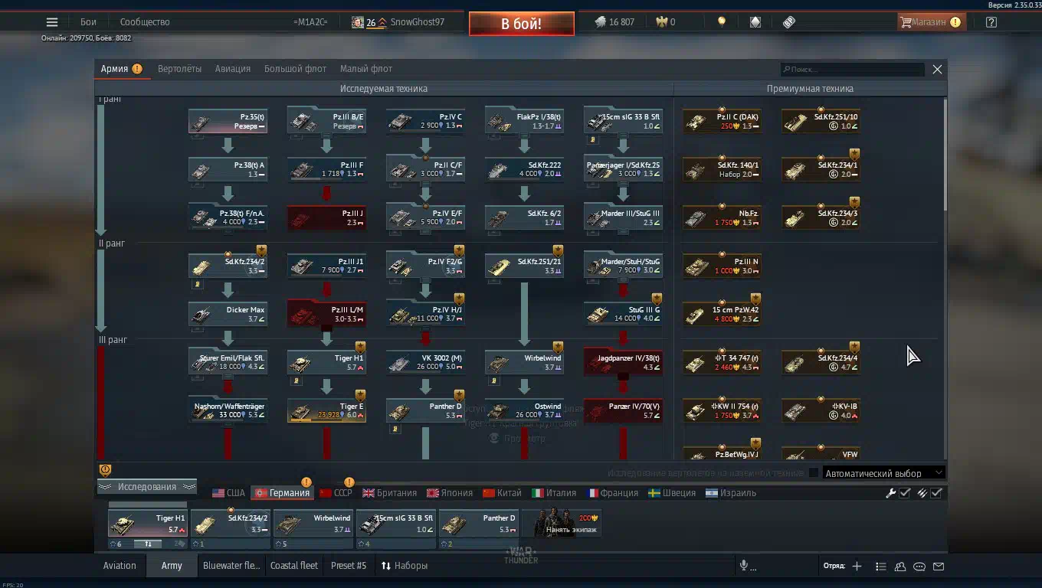Open the squad list icon
Screen dimensions: 1042x588
pyautogui.click(x=881, y=567)
